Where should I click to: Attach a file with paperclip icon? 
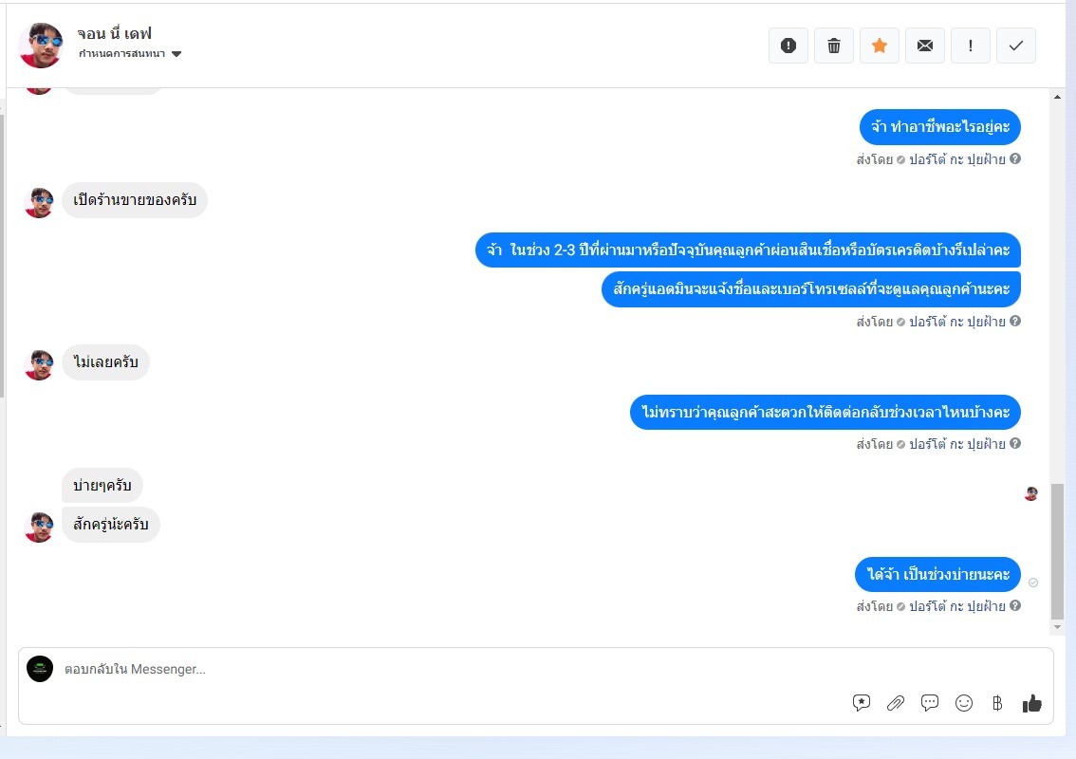point(895,703)
